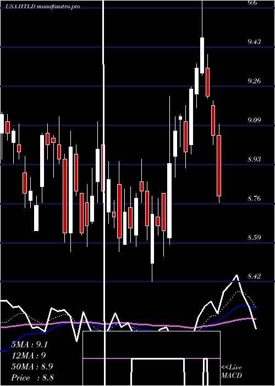
Task: Click the 8.93 price axis label
Action: coord(254,159)
